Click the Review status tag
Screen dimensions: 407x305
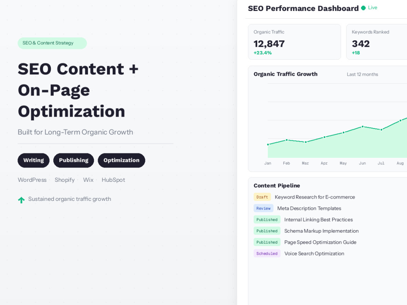pyautogui.click(x=263, y=208)
